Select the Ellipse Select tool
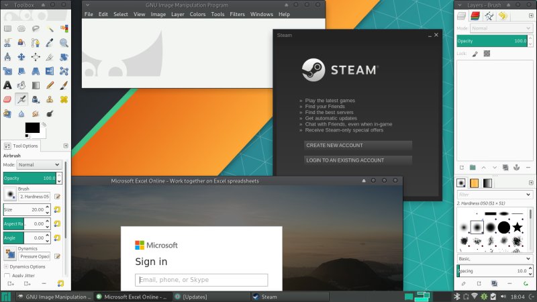Viewport: 537px width, 302px height. coord(21,29)
